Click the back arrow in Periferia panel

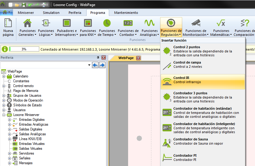[95, 65]
